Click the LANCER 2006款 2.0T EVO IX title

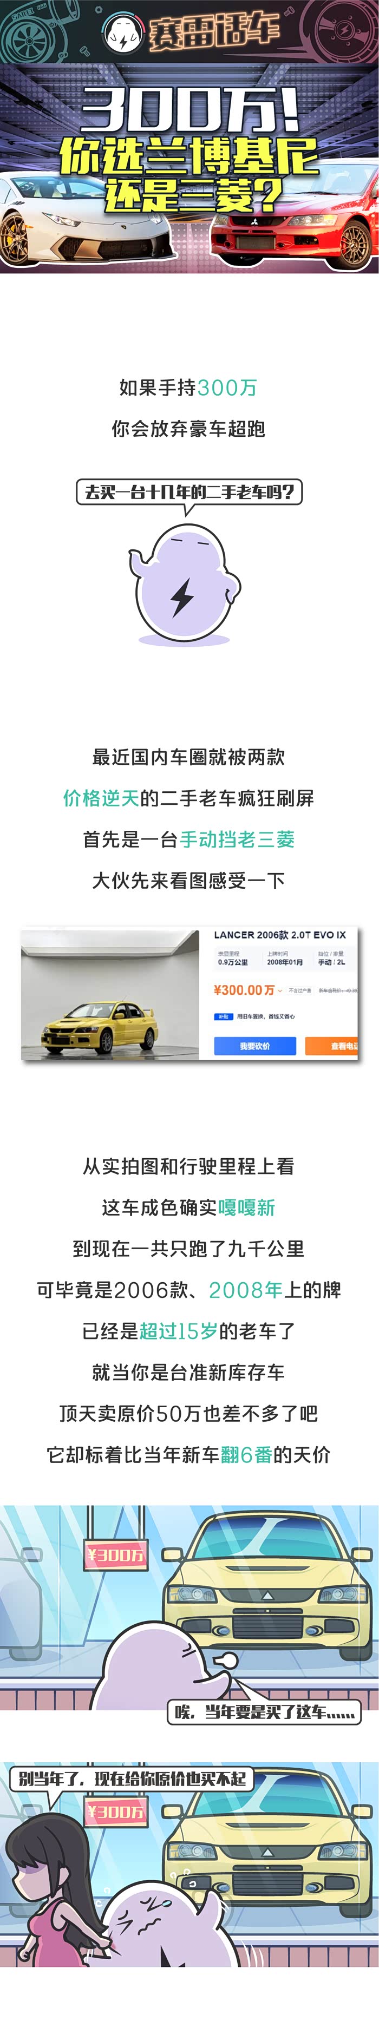point(280,935)
